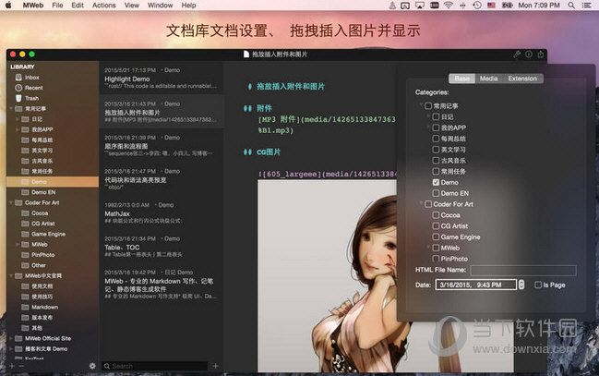Screen dimensions: 599x376
Task: Open Notification Center in the menu bar
Action: (586, 5)
